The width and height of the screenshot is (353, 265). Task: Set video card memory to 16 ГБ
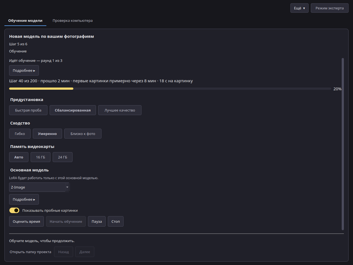click(x=41, y=157)
